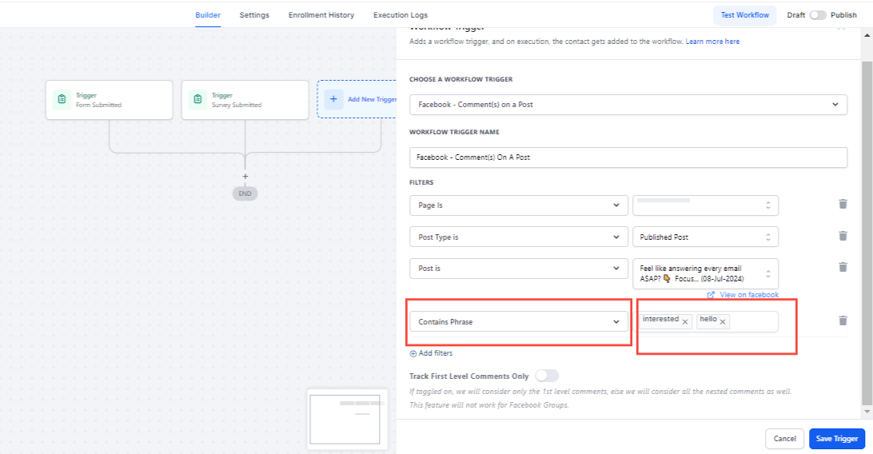Switch to the Settings tab
Screen dimensions: 873x454
click(x=254, y=15)
